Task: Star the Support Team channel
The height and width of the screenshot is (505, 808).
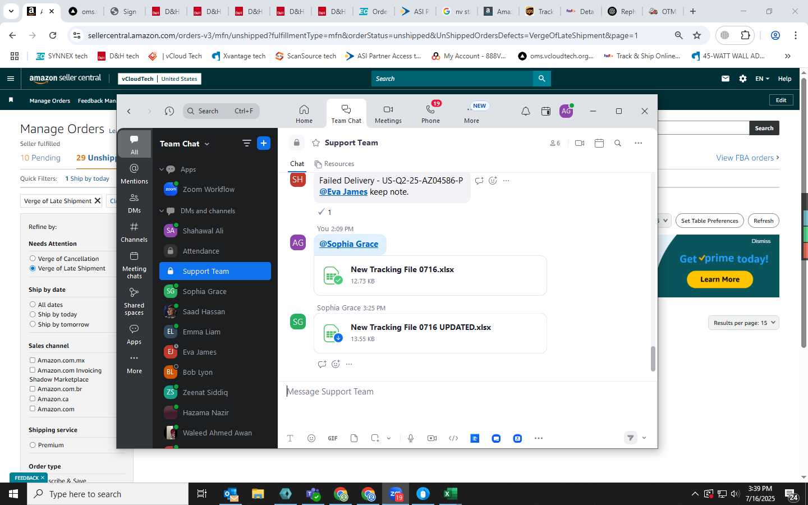Action: pyautogui.click(x=316, y=143)
